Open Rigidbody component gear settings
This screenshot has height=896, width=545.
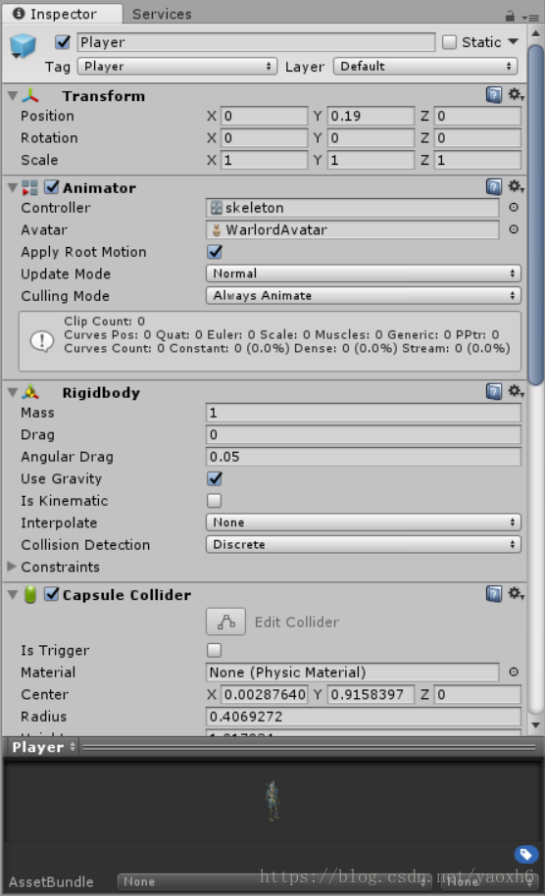click(516, 391)
